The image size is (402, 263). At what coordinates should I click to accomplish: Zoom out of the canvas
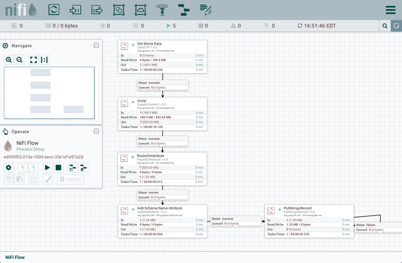19,60
